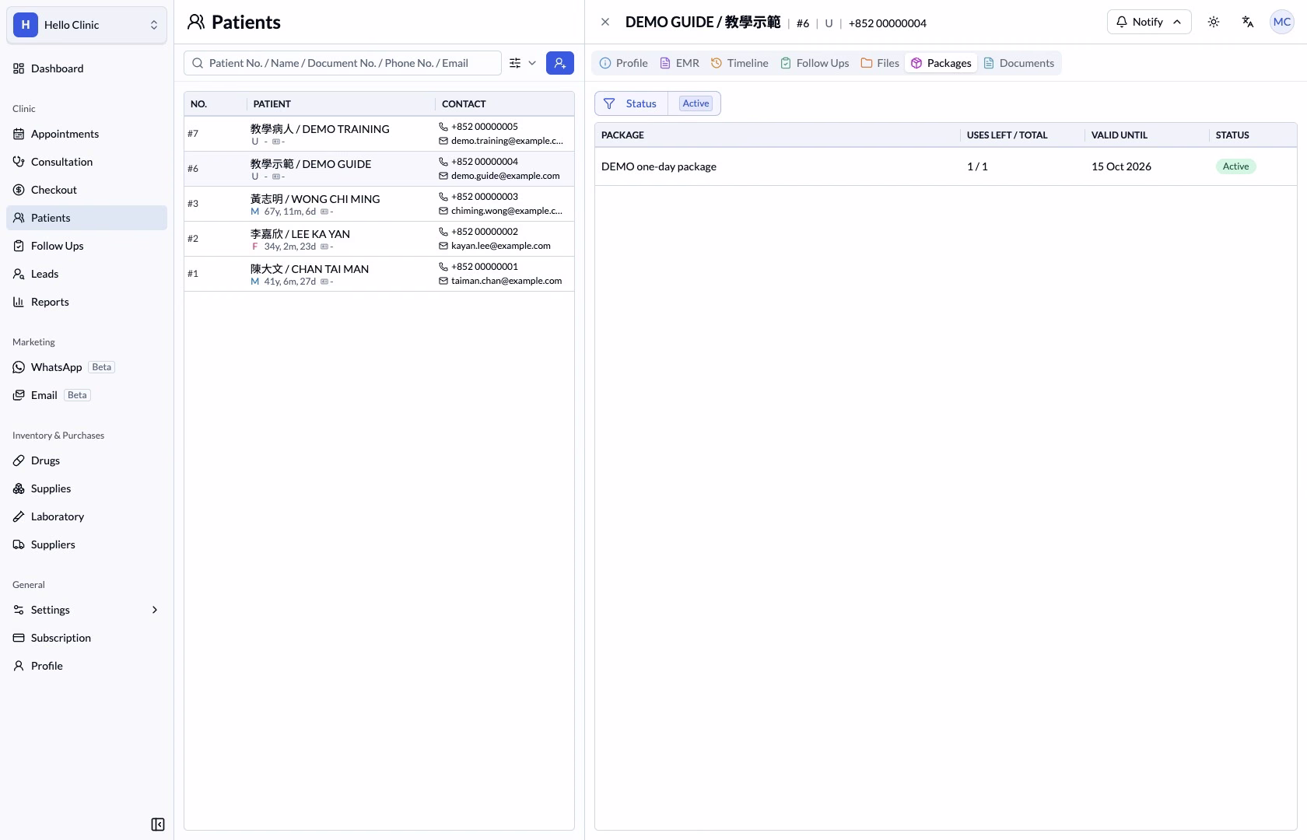Open Reports section

pyautogui.click(x=86, y=302)
